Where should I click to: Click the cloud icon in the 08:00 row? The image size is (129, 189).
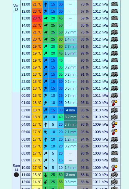(x=114, y=153)
